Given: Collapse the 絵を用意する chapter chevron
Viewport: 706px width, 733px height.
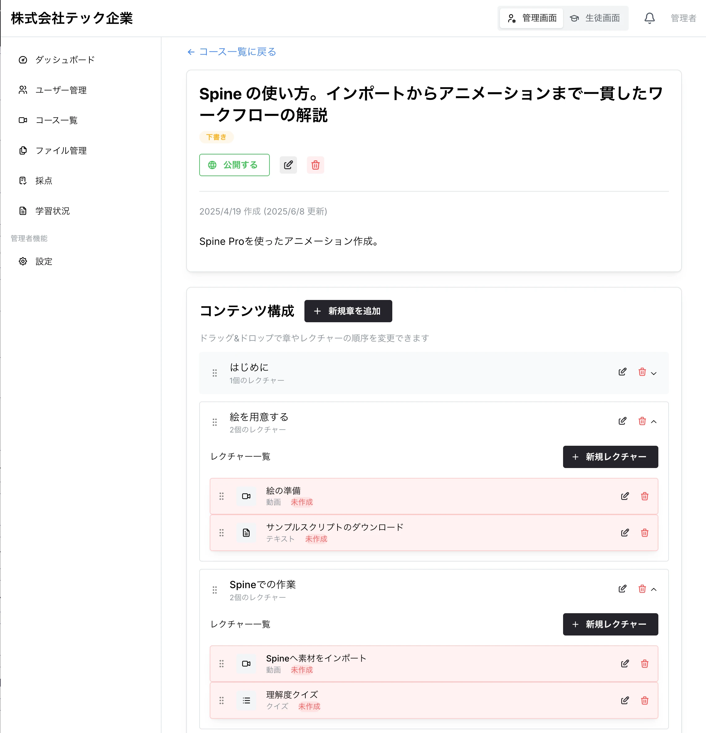Looking at the screenshot, I should click(x=654, y=422).
